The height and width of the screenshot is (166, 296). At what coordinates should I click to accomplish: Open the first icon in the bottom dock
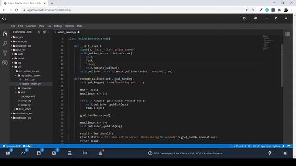(x=8, y=153)
